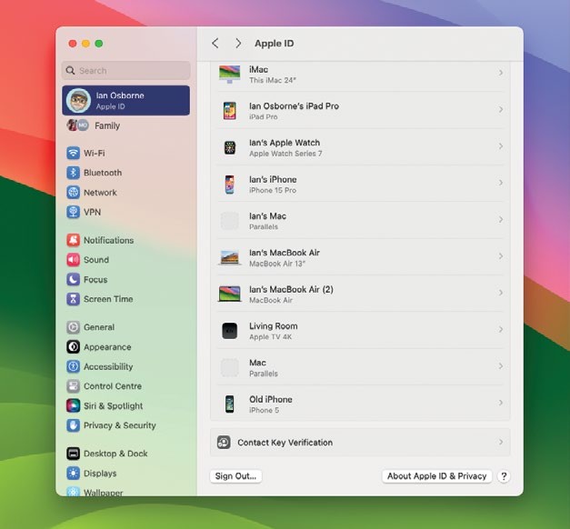570x529 pixels.
Task: Open About Apple ID & Privacy
Action: 436,476
